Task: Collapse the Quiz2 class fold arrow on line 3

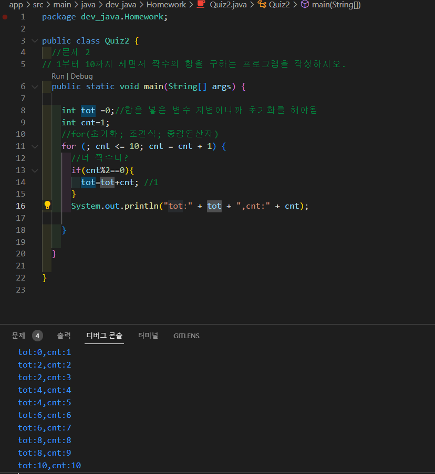Action: (x=35, y=41)
